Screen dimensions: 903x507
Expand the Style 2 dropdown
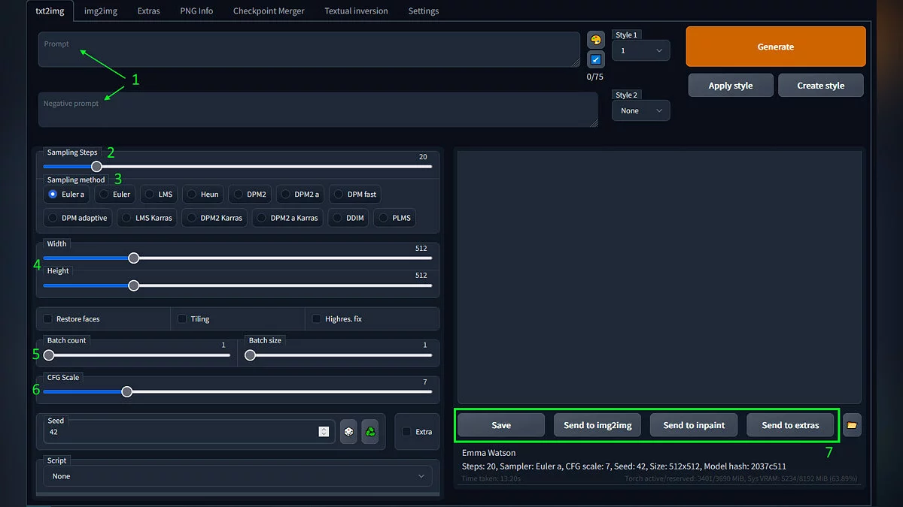tap(640, 110)
